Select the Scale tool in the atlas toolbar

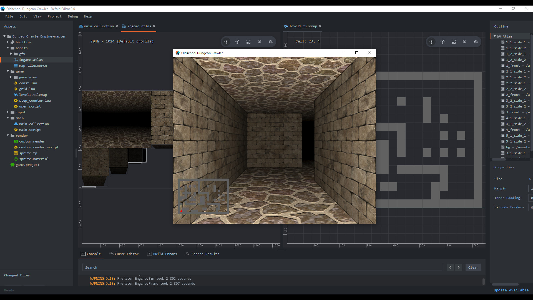248,42
